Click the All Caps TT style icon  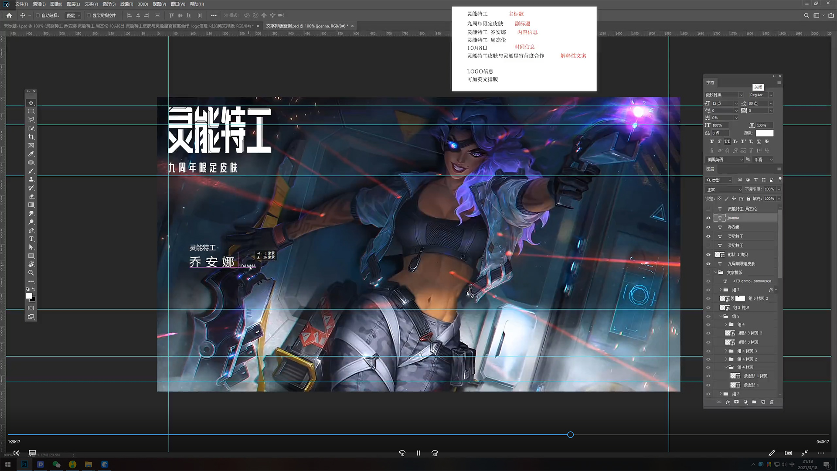point(727,142)
